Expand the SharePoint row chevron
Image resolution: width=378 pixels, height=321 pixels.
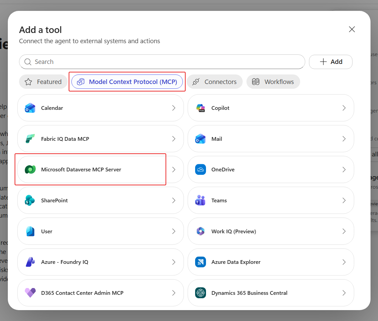click(x=174, y=200)
